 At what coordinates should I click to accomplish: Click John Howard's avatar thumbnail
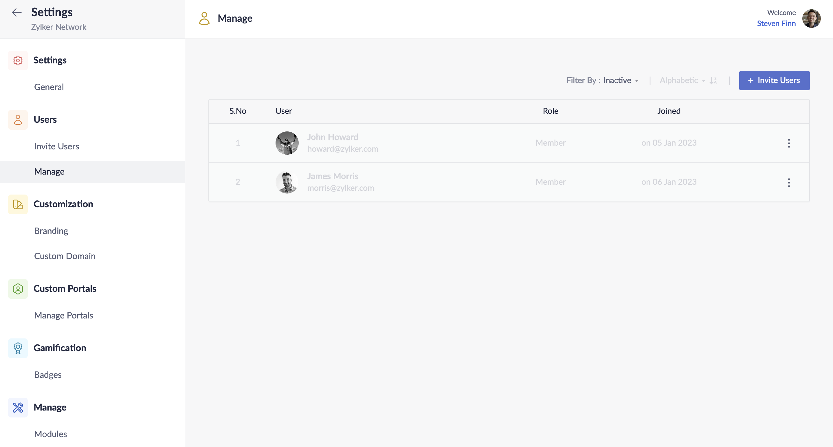tap(287, 143)
